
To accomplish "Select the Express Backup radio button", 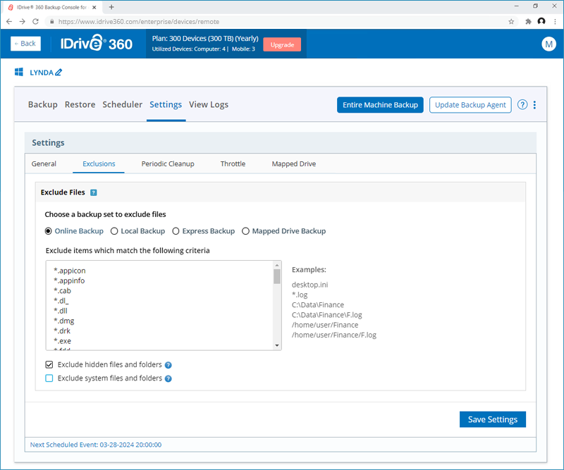I will [176, 231].
